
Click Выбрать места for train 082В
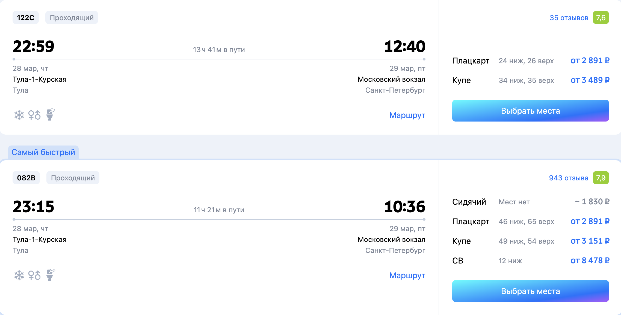point(530,291)
